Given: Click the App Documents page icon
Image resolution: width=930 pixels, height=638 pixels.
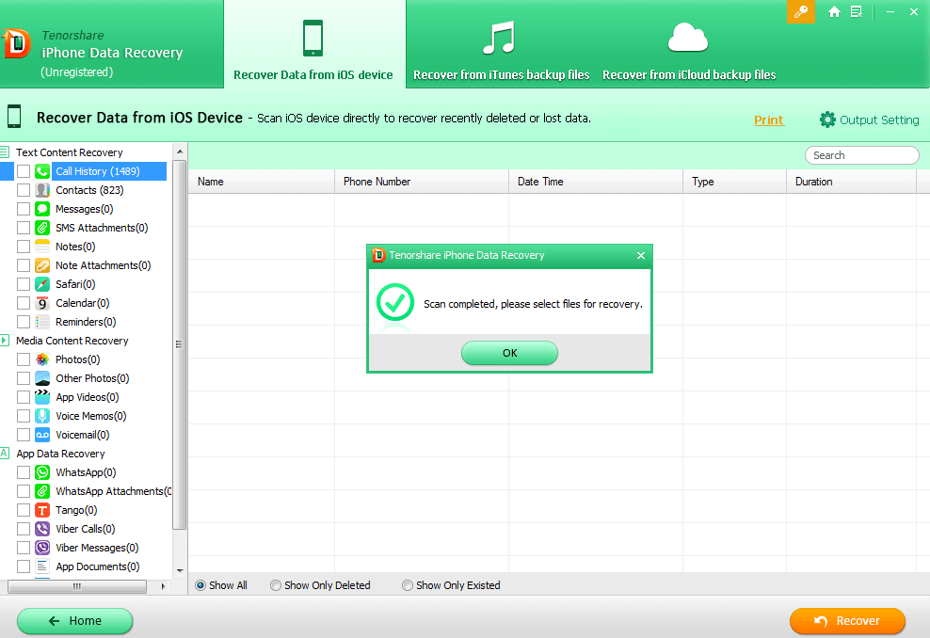Looking at the screenshot, I should tap(42, 566).
